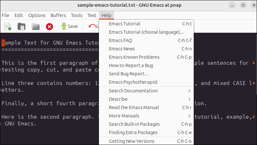Click the Open File toolbar icon
This screenshot has width=257, height=145.
pyautogui.click(x=22, y=26)
